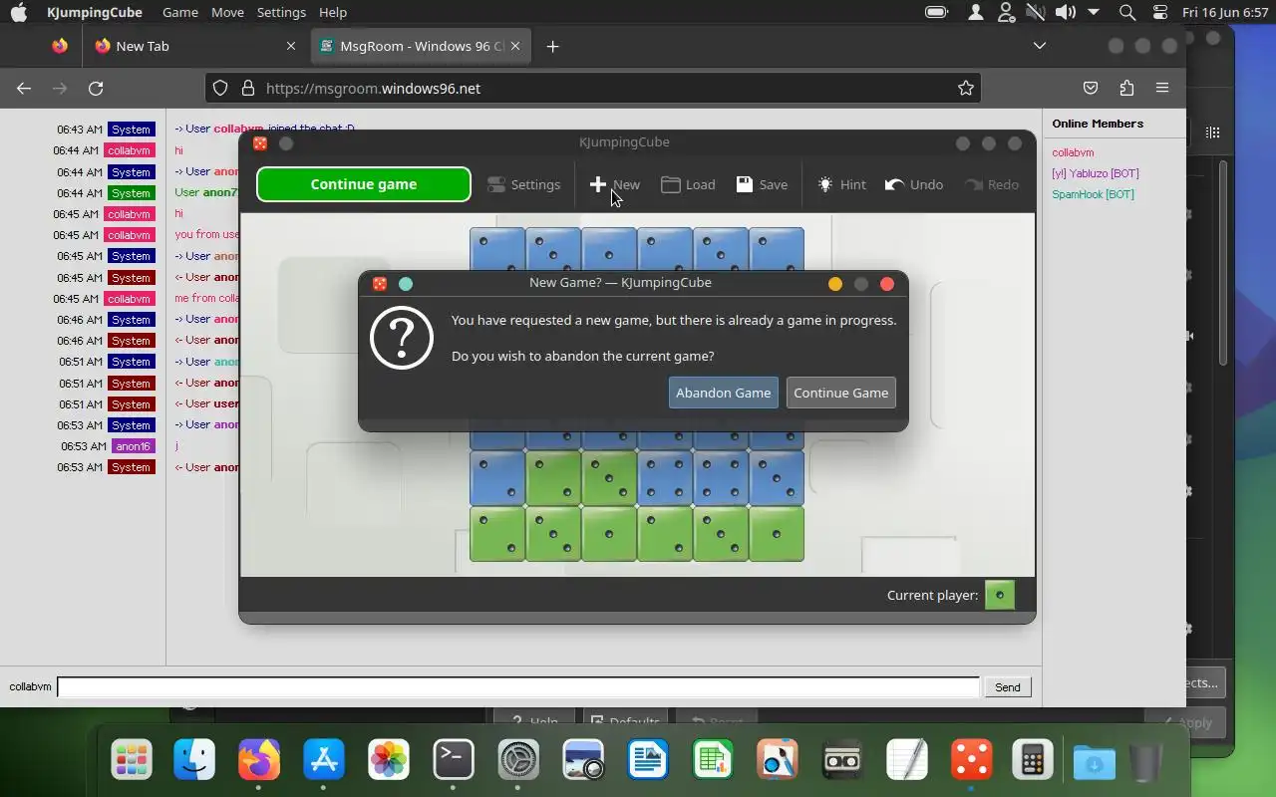Click the site security padlock icon
The height and width of the screenshot is (797, 1276).
(248, 88)
